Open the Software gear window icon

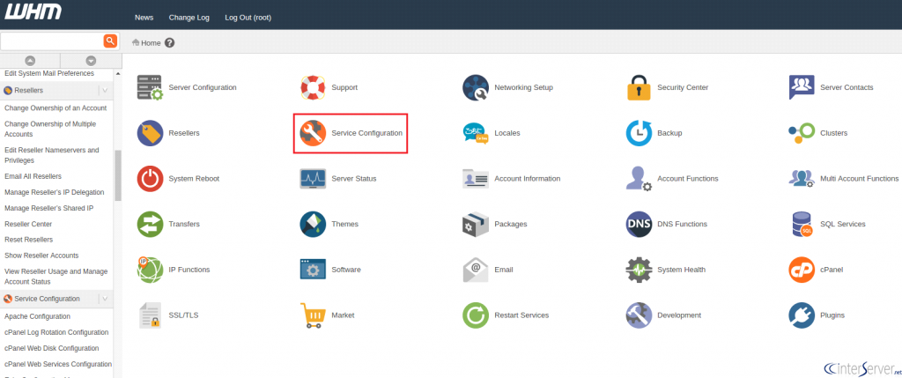click(x=313, y=270)
